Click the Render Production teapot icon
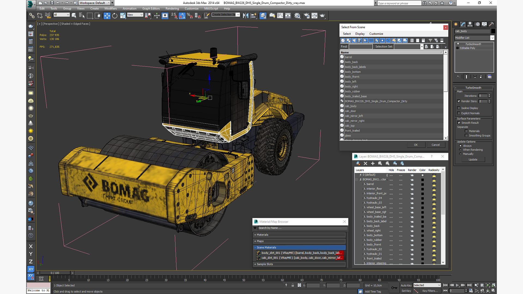This screenshot has height=294, width=523. click(x=322, y=16)
